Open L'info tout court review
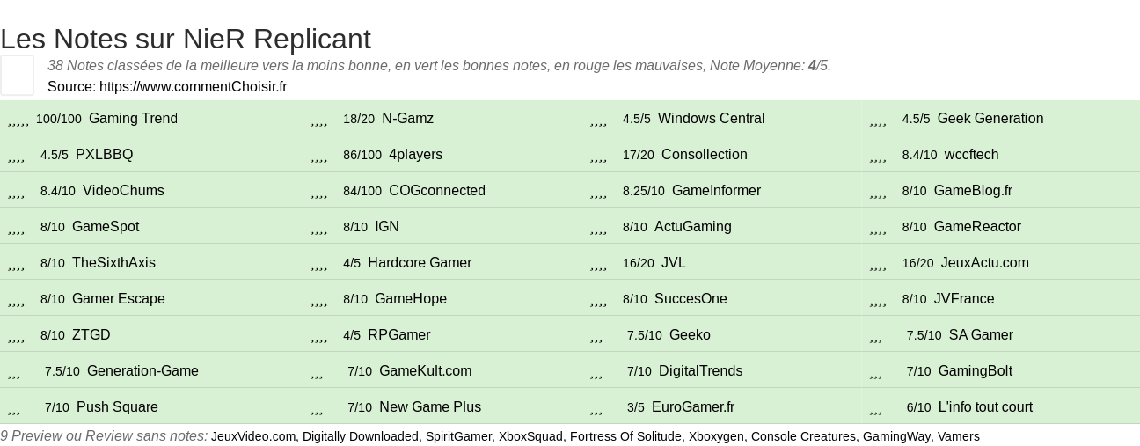 pos(985,407)
